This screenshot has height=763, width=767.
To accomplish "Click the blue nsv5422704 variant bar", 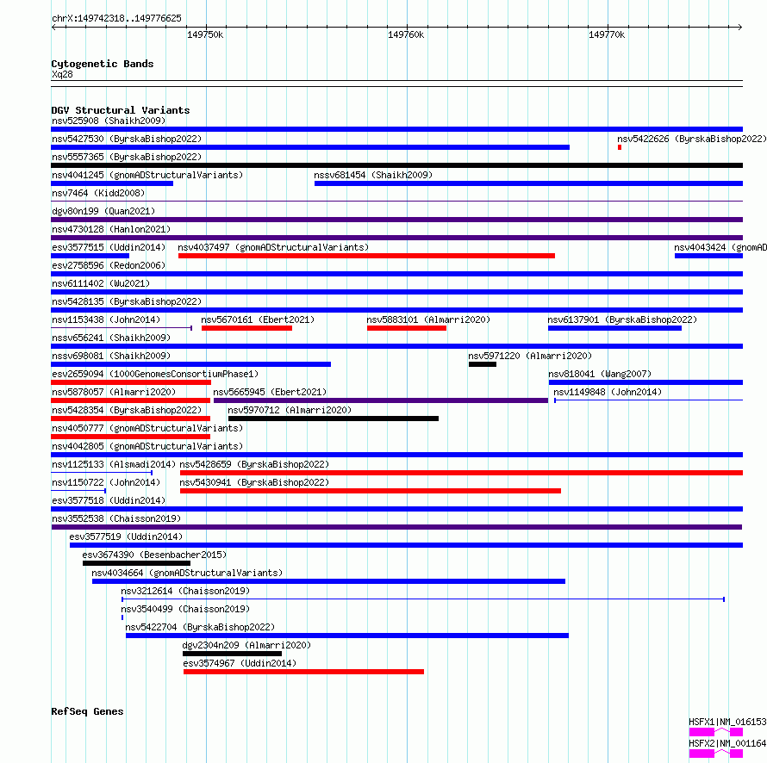I will pos(347,636).
